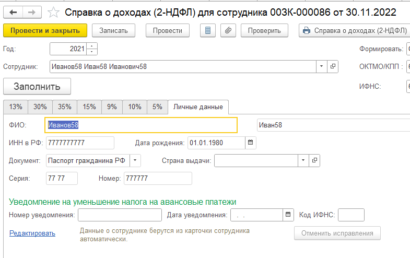Click the Дата рождения field

point(216,143)
